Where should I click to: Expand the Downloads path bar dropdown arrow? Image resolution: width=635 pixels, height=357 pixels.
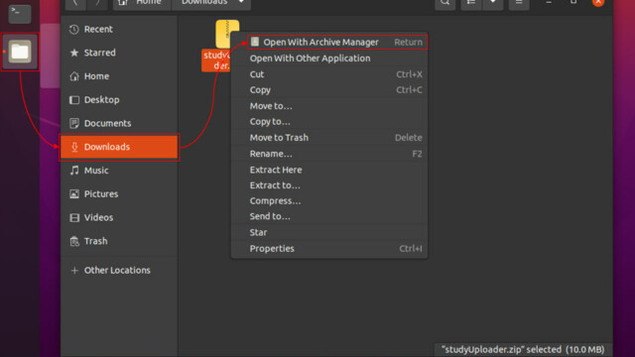click(x=241, y=2)
